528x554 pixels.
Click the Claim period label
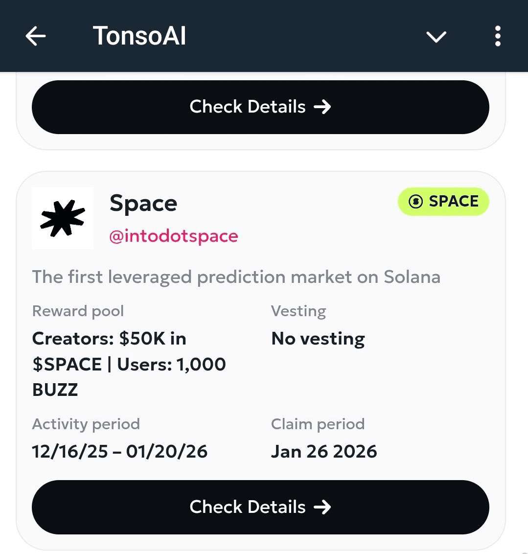(x=318, y=424)
